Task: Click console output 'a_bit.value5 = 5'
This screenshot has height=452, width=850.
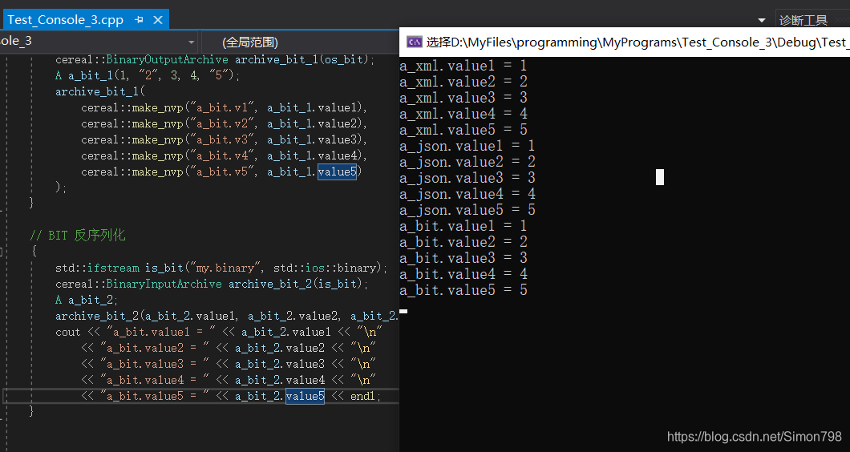Action: click(463, 290)
